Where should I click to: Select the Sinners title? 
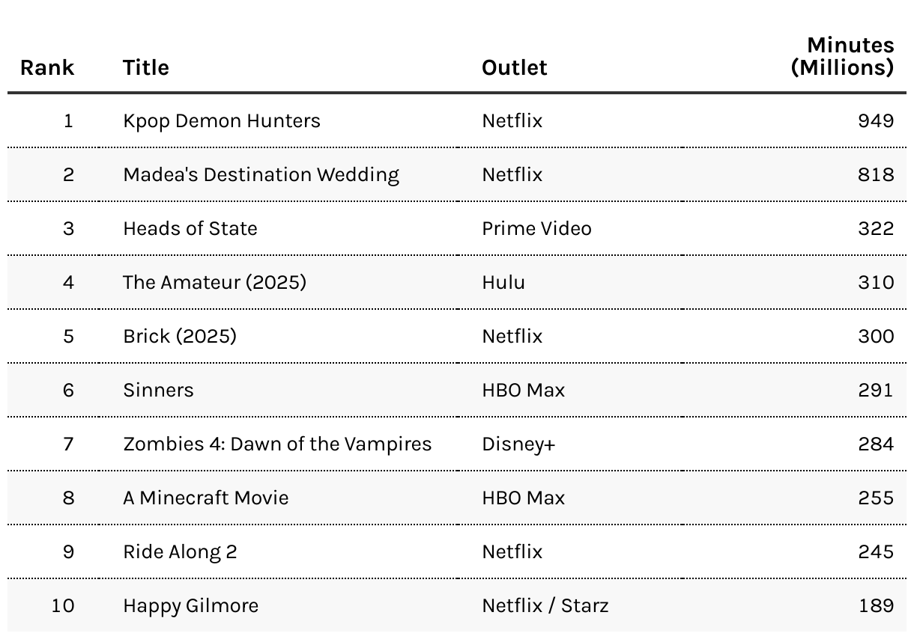[x=158, y=390]
